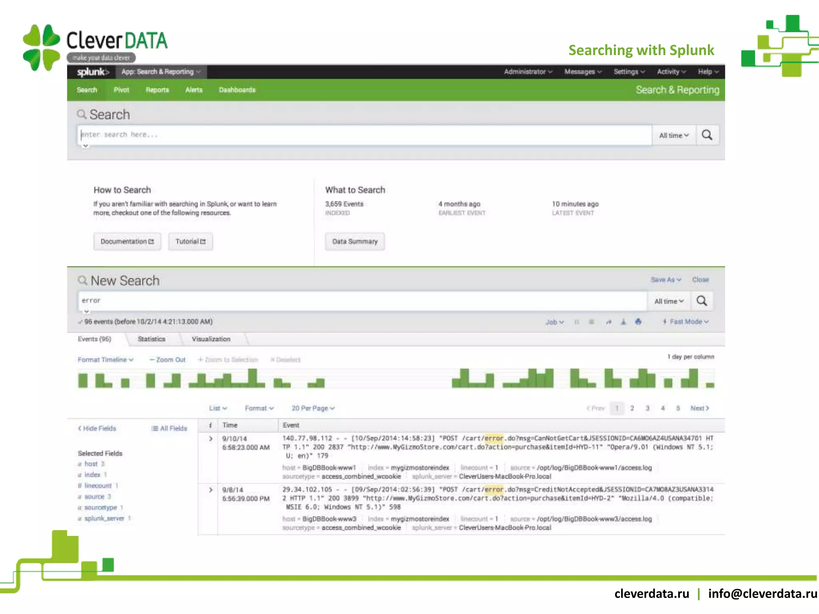This screenshot has width=819, height=614.
Task: Export the search results
Action: point(623,322)
